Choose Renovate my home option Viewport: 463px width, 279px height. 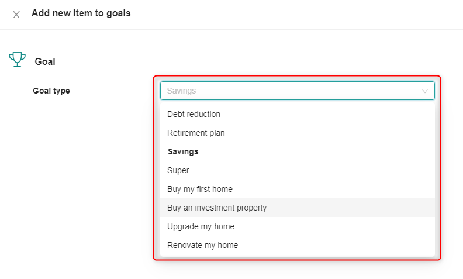[298, 245]
